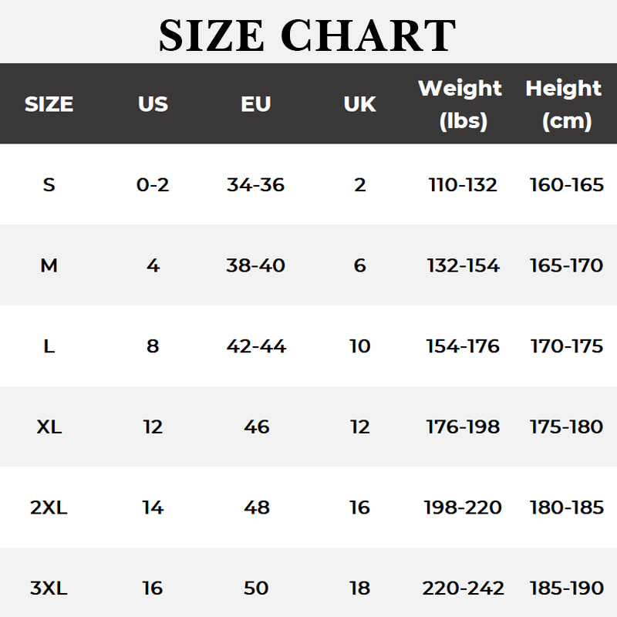
Task: Click the US column header
Action: 153,104
